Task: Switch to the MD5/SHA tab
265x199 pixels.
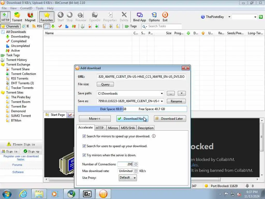Action: click(x=128, y=128)
